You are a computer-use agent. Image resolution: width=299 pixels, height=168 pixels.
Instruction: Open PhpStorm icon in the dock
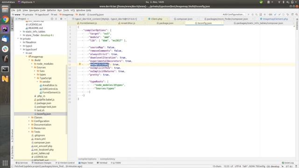pyautogui.click(x=5, y=29)
